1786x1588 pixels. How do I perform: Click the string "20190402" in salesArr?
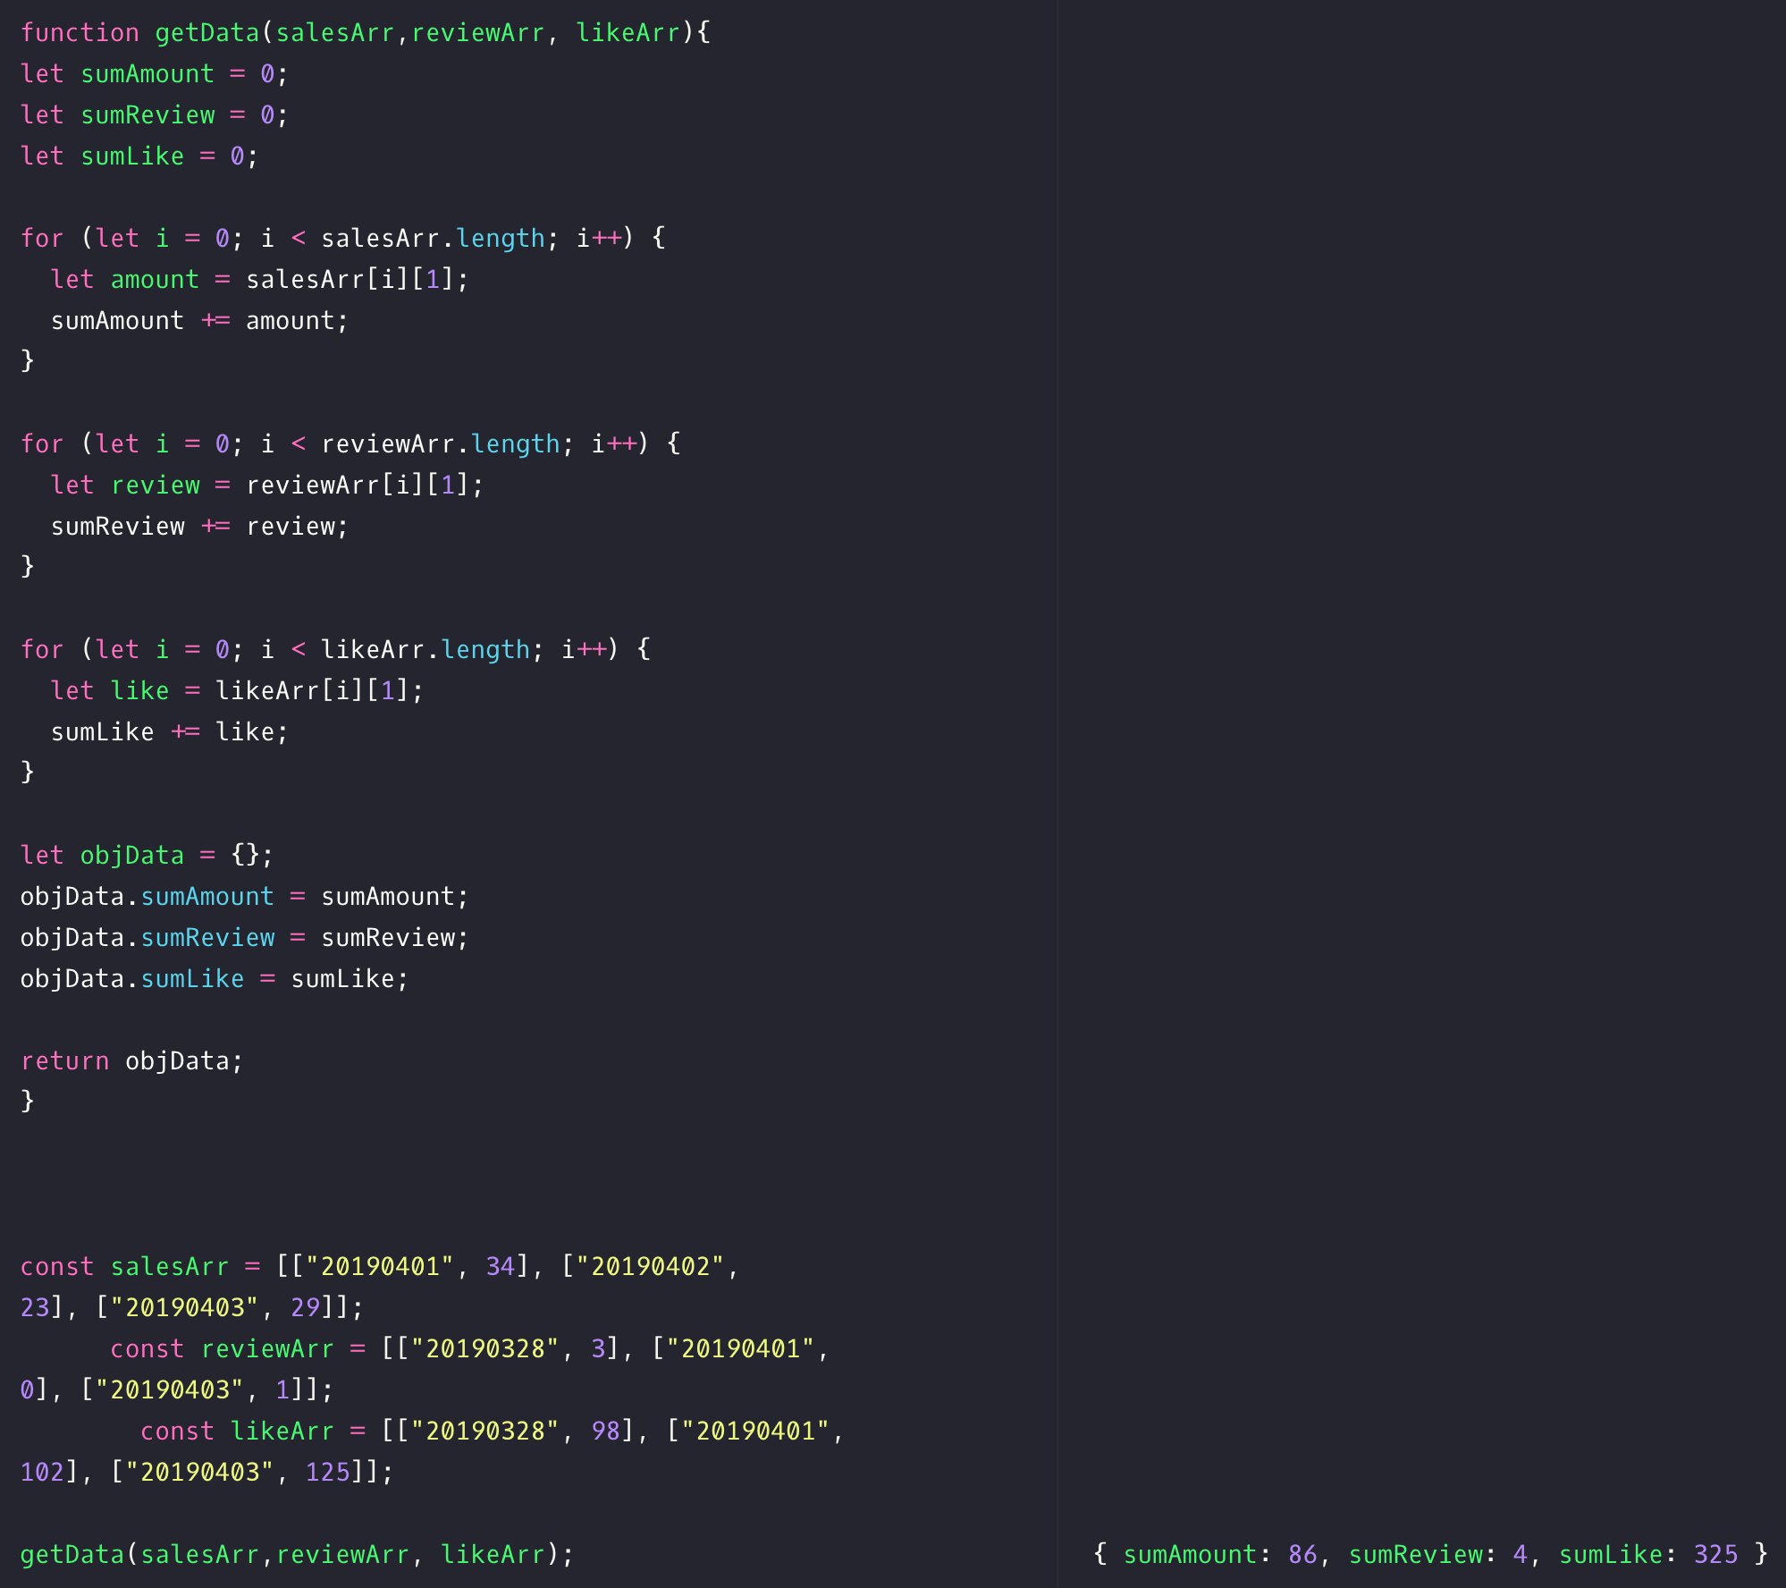pyautogui.click(x=650, y=1267)
